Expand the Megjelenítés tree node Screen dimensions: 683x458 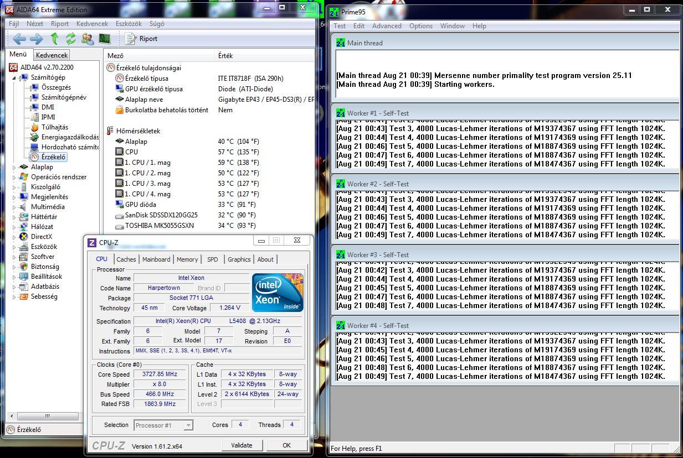(14, 197)
